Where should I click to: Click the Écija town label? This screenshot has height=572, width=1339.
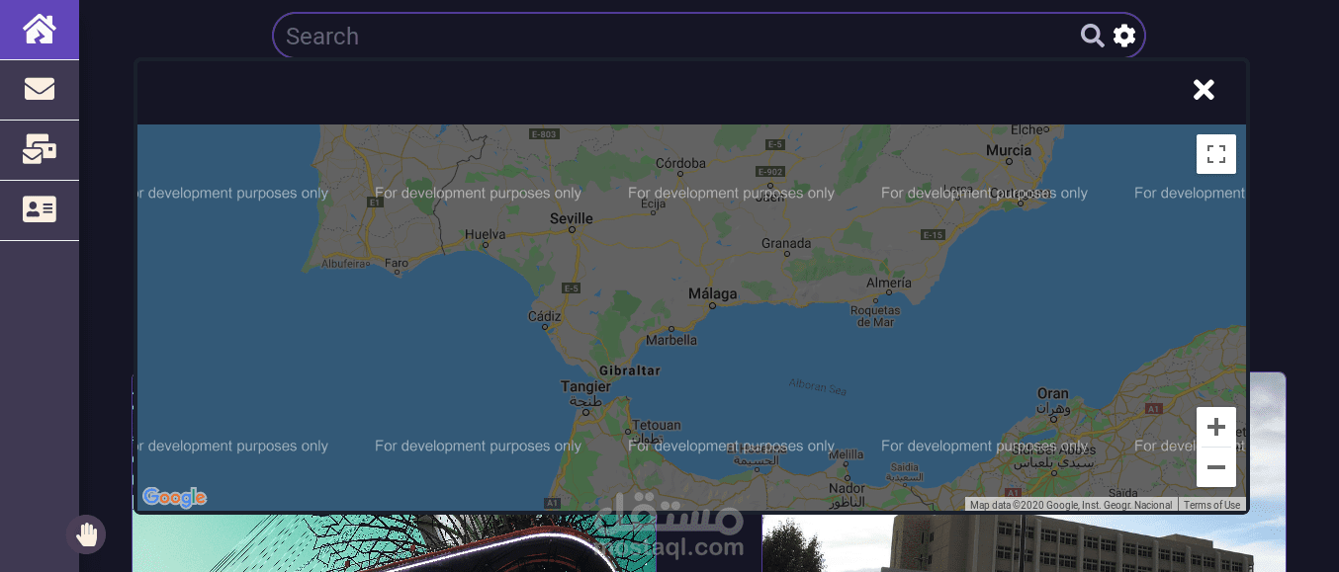(x=654, y=204)
